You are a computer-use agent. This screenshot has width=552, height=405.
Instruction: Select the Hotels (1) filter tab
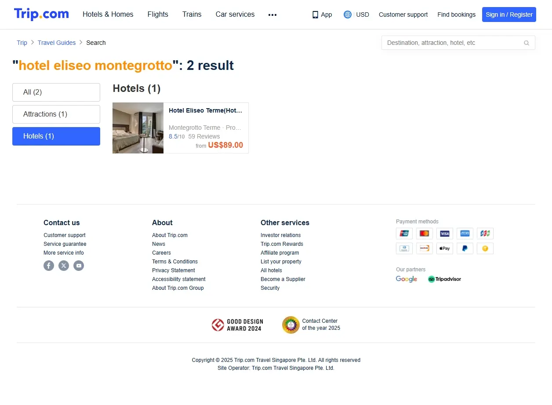pyautogui.click(x=56, y=136)
